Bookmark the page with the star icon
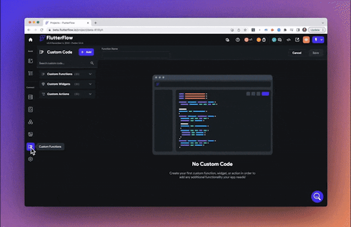Viewport: 351px width, 227px height. [x=245, y=30]
